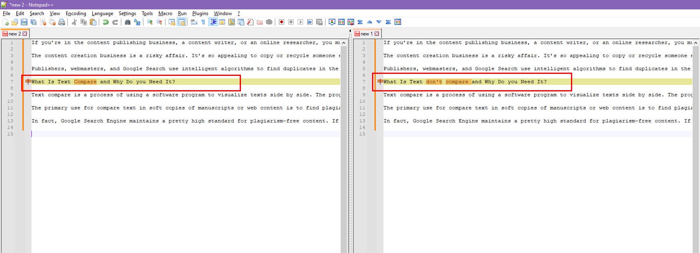The image size is (700, 253).
Task: Paste with the clipboard toolbar icon
Action: click(x=93, y=22)
